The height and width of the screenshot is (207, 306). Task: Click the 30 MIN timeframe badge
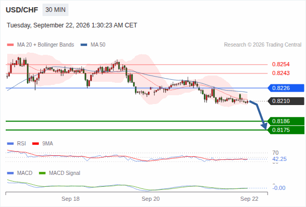pos(55,10)
